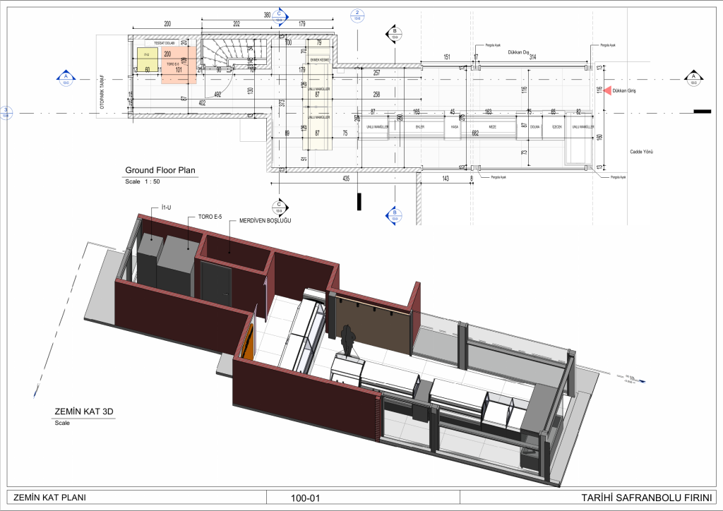Click the "EKLER" counter label
723x511 pixels.
click(419, 127)
